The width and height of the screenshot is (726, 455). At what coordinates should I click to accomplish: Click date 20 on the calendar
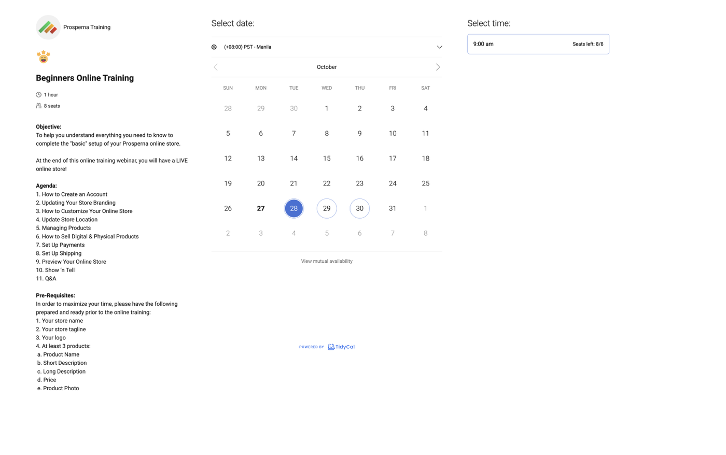tap(261, 183)
